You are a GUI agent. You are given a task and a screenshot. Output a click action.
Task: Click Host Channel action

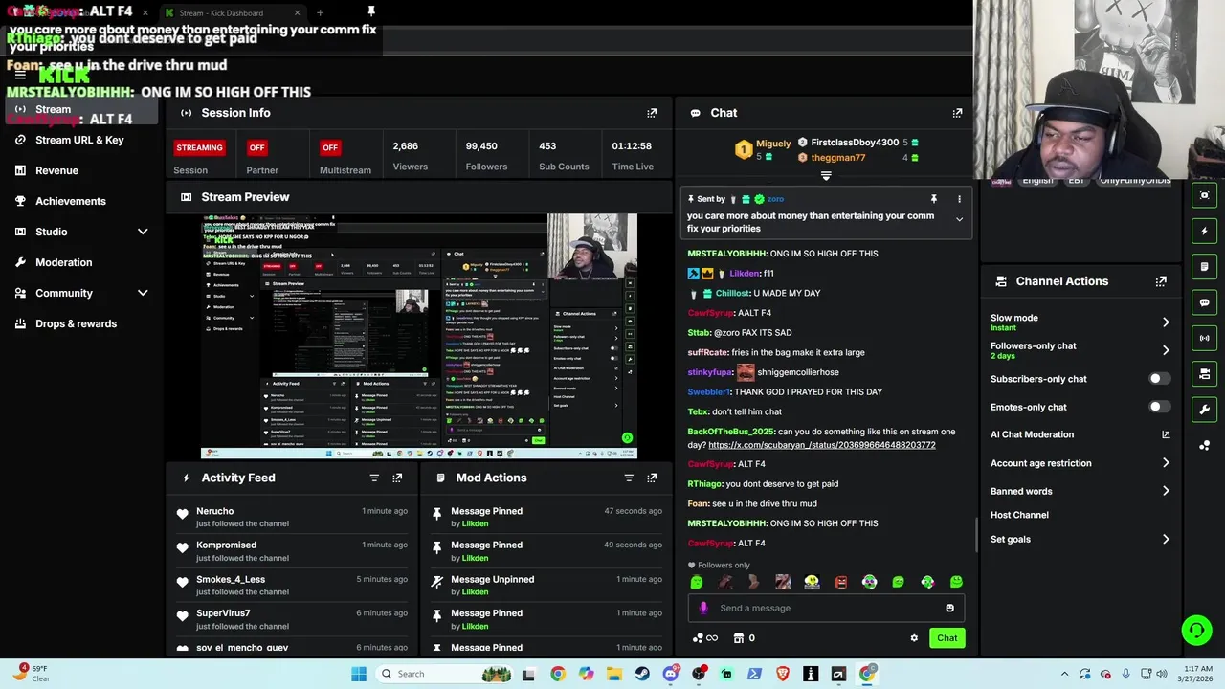point(1019,515)
